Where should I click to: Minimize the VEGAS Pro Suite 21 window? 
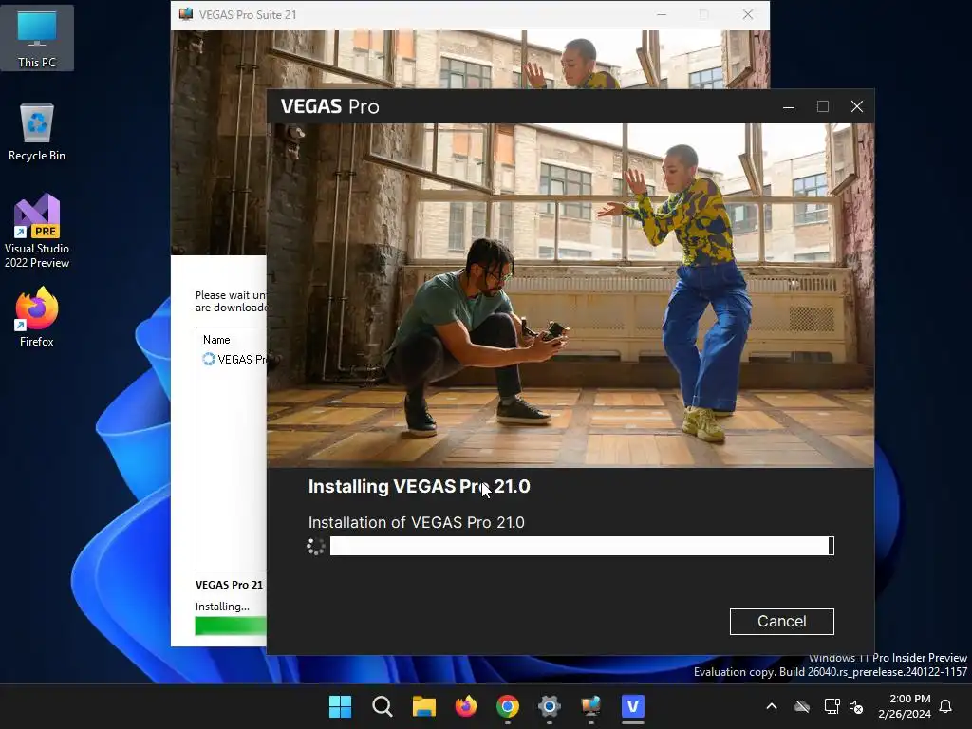(x=662, y=15)
